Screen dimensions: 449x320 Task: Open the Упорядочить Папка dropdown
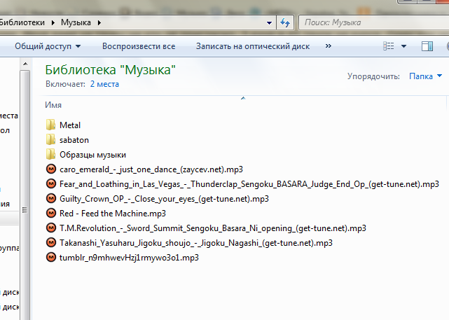[425, 76]
